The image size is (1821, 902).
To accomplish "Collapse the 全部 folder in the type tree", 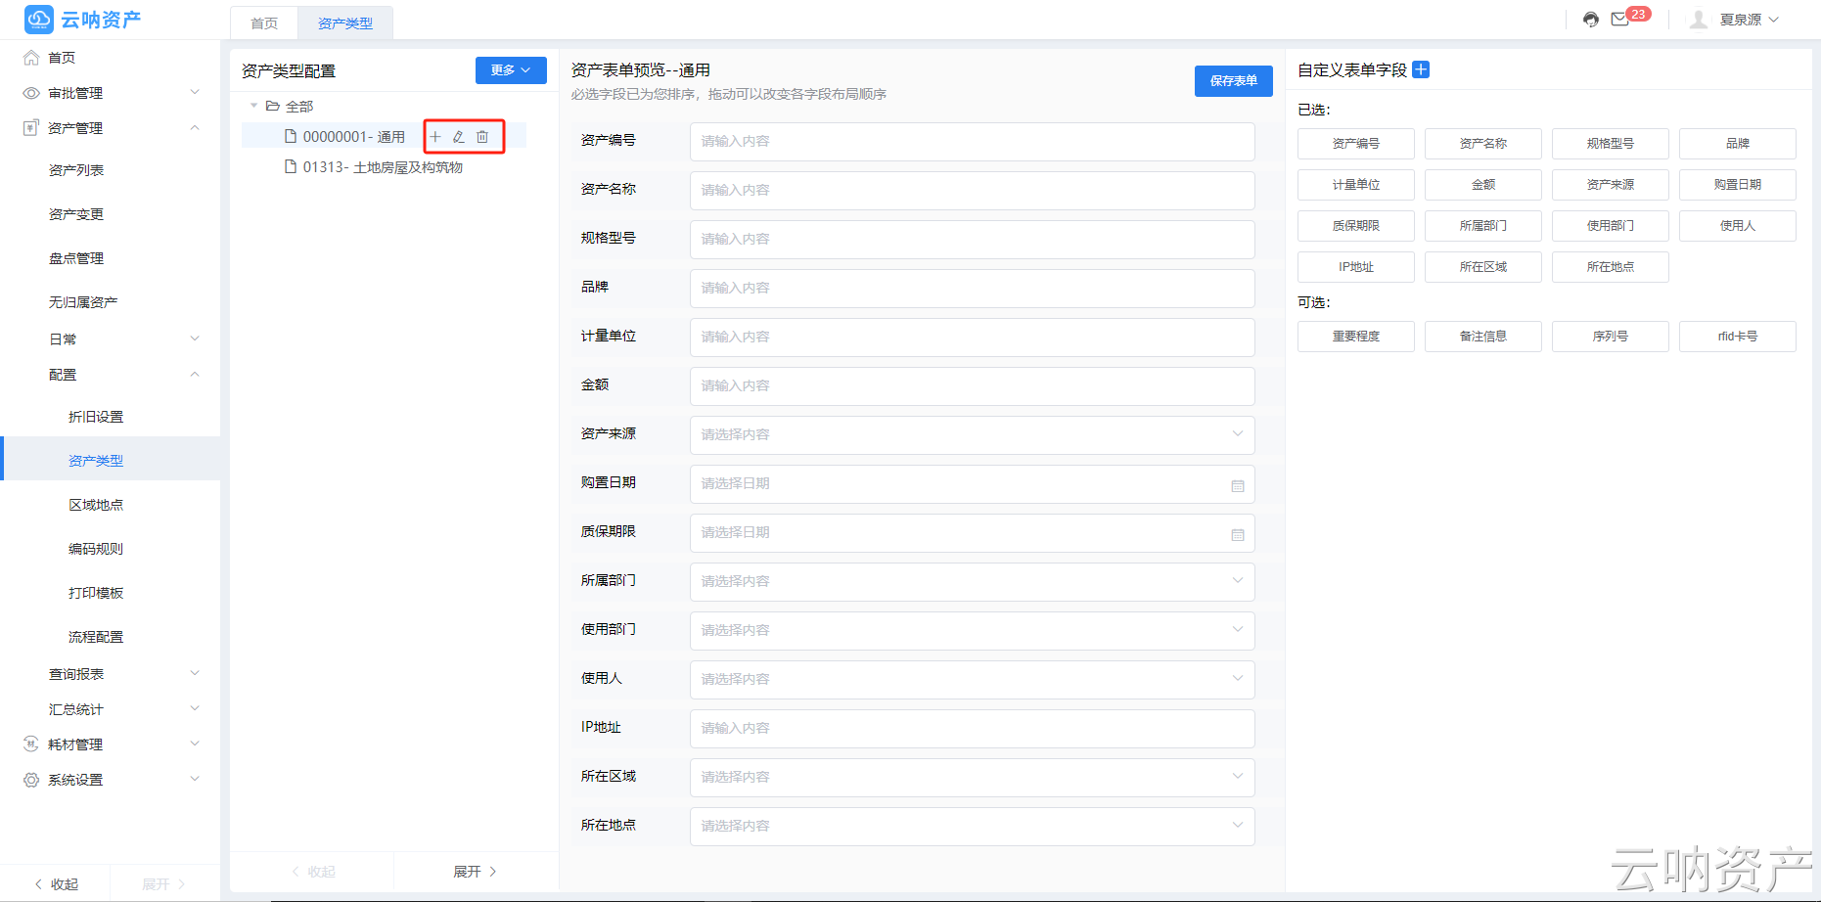I will (x=253, y=106).
